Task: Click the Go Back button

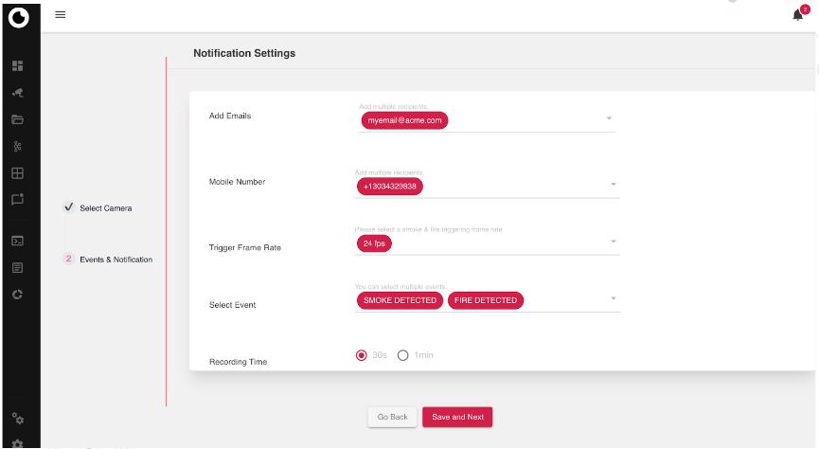Action: click(x=392, y=417)
